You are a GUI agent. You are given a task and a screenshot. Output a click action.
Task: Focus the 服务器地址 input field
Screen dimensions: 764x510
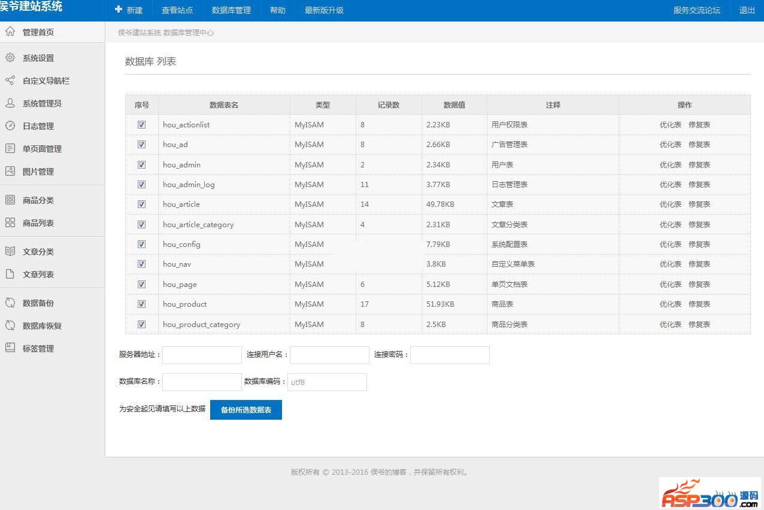pos(202,355)
